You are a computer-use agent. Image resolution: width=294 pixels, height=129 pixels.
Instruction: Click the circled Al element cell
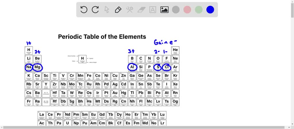pos(132,68)
